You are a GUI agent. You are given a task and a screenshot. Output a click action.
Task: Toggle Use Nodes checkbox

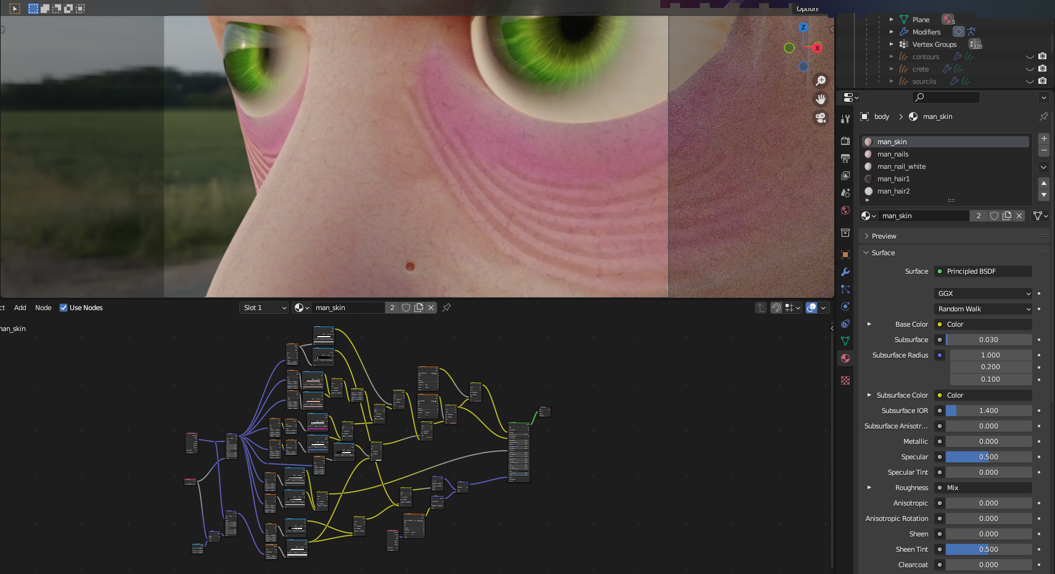tap(64, 308)
